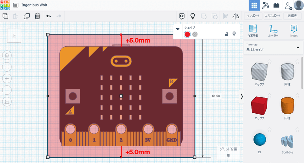This screenshot has width=304, height=163.
Task: Click the インポート button
Action: coord(253,16)
